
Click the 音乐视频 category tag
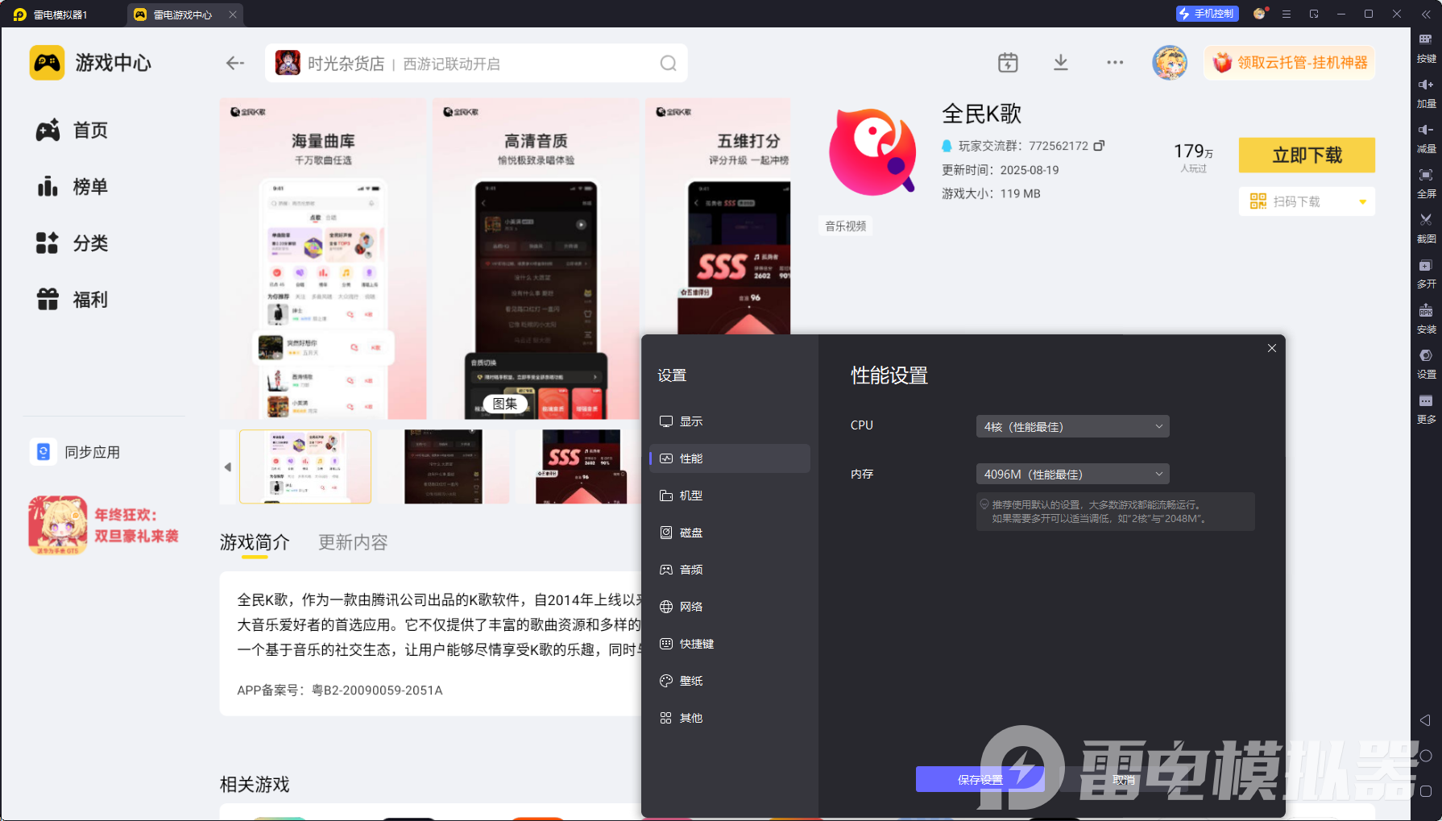point(846,226)
